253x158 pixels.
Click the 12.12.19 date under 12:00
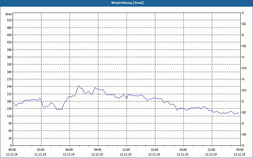click(x=126, y=155)
